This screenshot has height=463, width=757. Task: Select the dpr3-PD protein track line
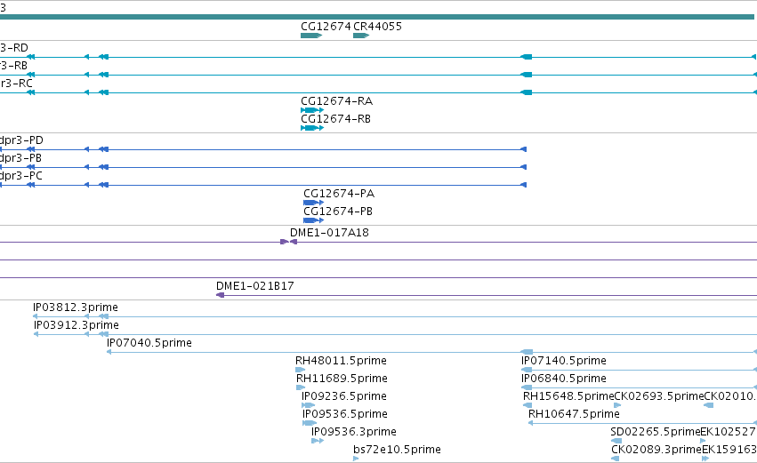coord(263,149)
